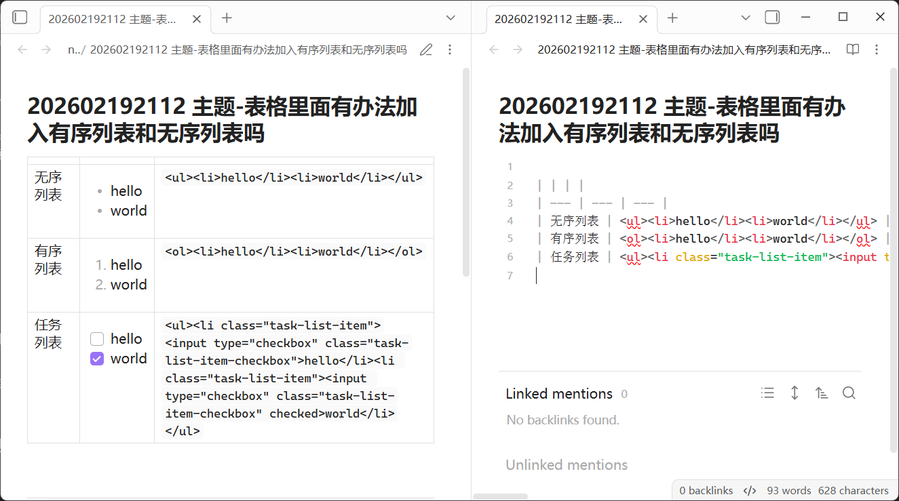Uncheck the checked world task checkbox
899x501 pixels.
pos(97,359)
